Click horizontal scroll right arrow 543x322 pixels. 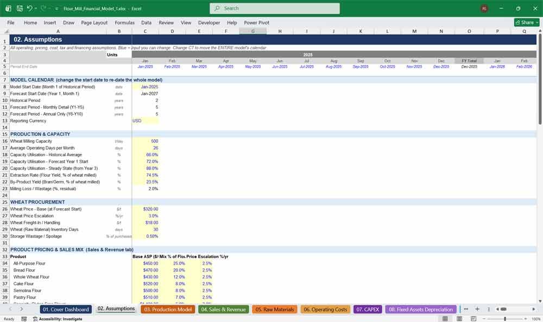pyautogui.click(x=534, y=309)
